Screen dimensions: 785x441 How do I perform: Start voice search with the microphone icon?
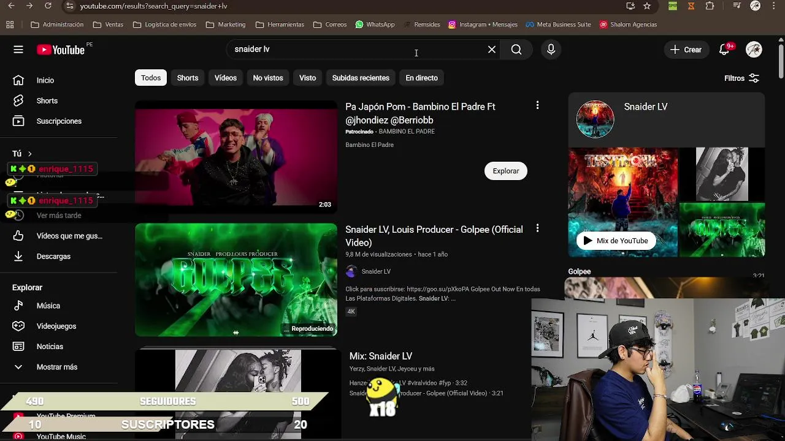click(x=551, y=50)
